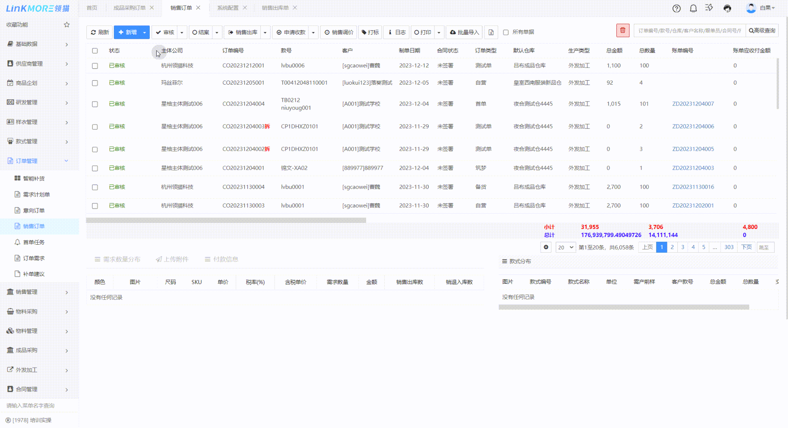Select checkbox for order CO20231212001
The height and width of the screenshot is (428, 788).
[95, 66]
